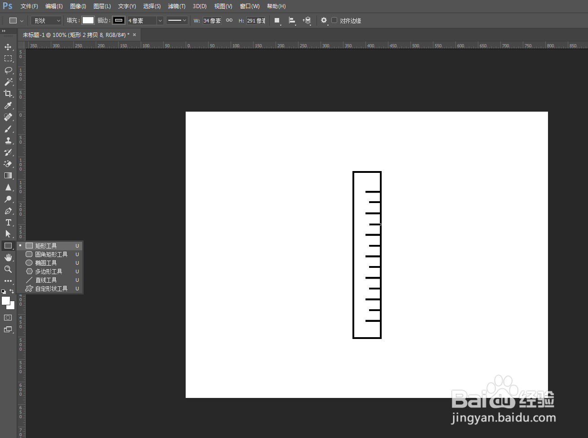Select the Zoom magnifier tool

[x=8, y=269]
